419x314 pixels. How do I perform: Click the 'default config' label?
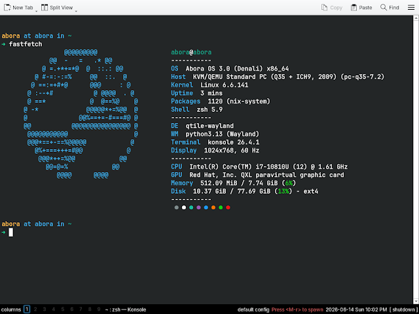(253, 309)
